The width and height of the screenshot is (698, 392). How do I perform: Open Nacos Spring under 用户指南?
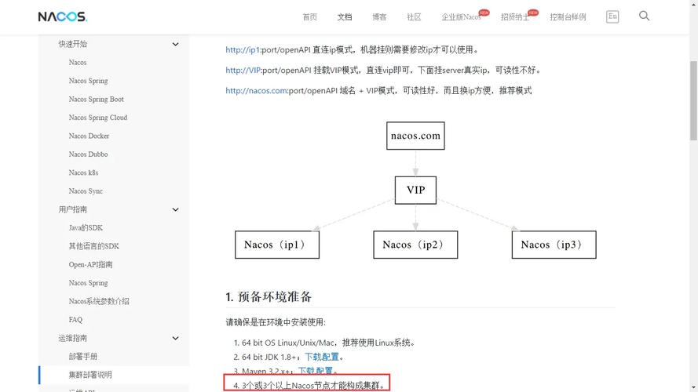88,283
